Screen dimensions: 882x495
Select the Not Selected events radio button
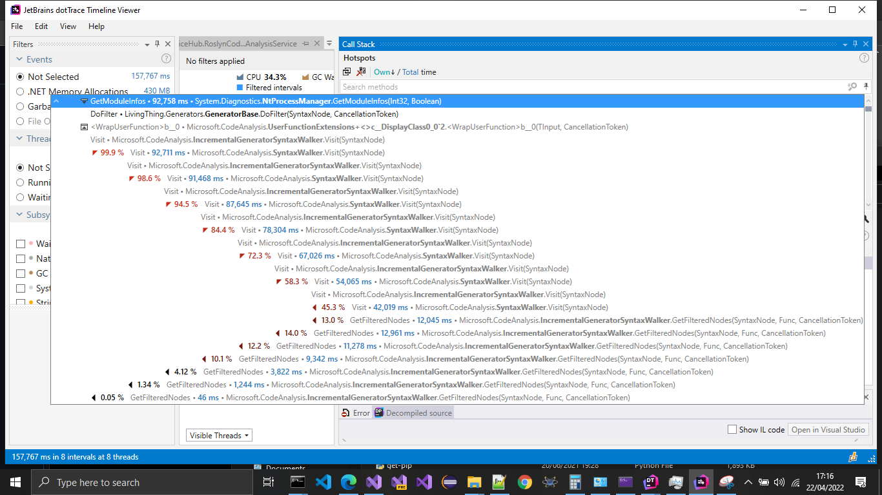click(20, 77)
